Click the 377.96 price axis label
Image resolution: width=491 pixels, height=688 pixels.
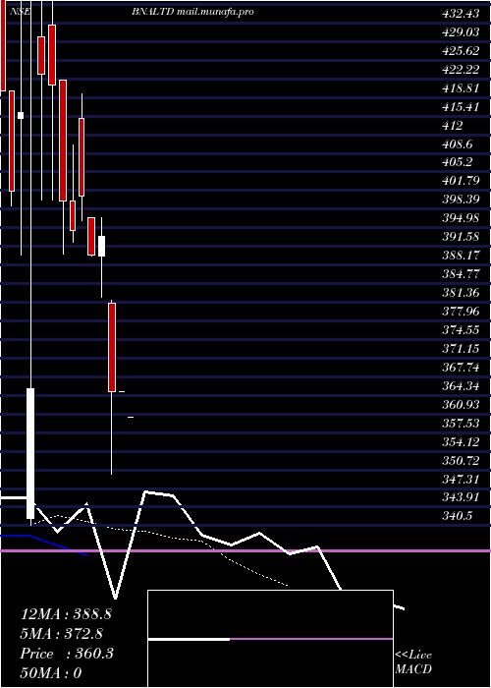click(461, 312)
